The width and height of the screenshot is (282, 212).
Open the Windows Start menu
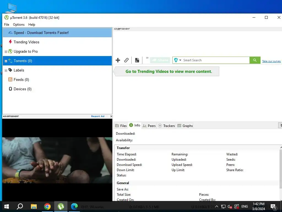(7, 206)
